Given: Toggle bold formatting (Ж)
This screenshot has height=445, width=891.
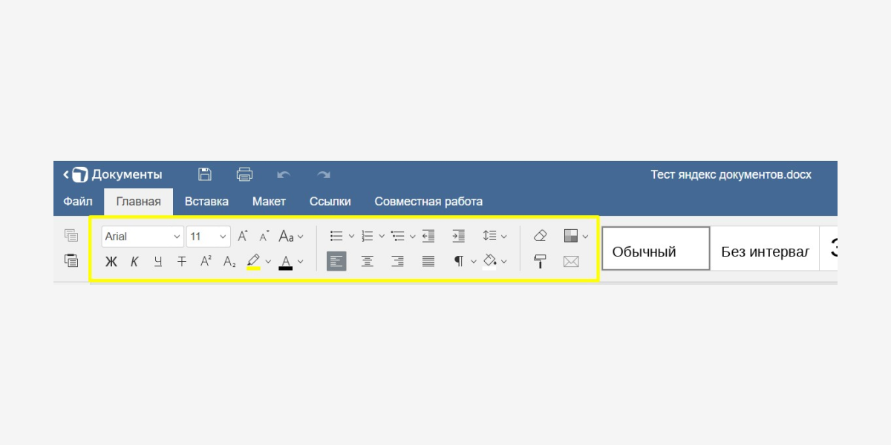Looking at the screenshot, I should tap(111, 261).
